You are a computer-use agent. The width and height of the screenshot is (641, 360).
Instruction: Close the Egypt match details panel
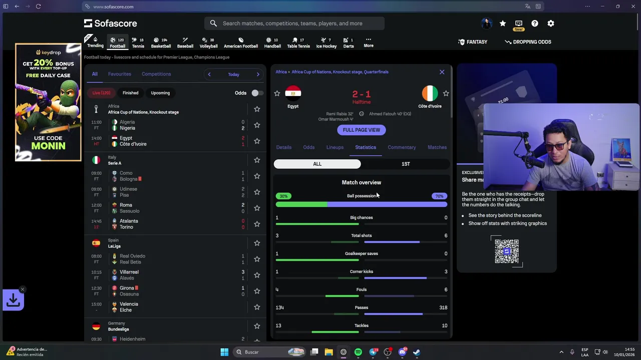click(x=442, y=72)
